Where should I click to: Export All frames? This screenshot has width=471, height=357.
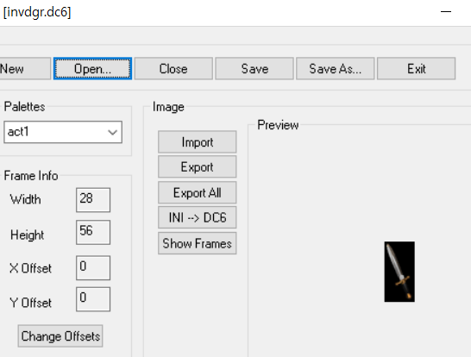(x=197, y=192)
